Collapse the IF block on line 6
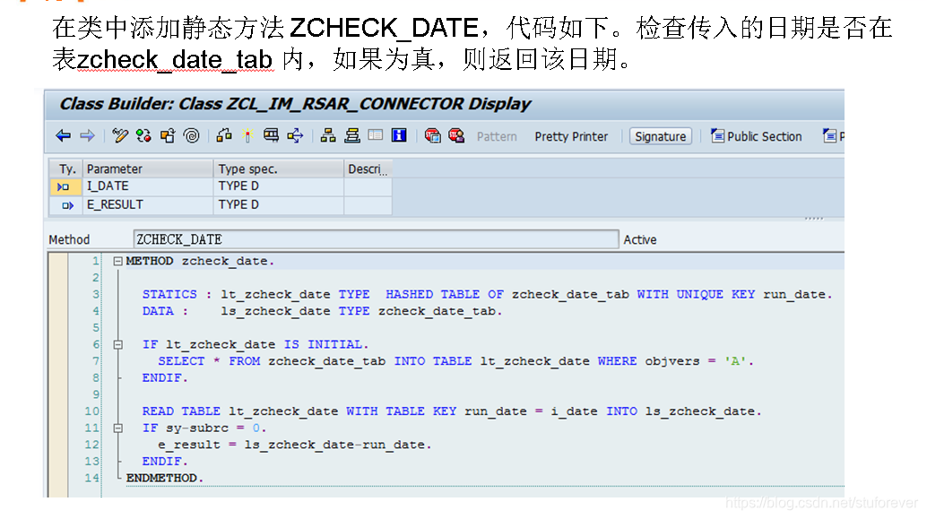Screen dimensions: 927x519 point(117,344)
